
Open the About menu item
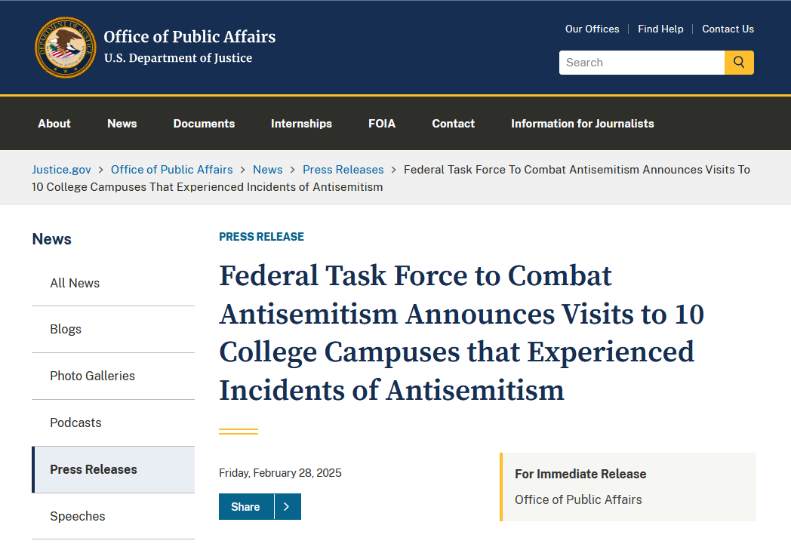click(54, 124)
